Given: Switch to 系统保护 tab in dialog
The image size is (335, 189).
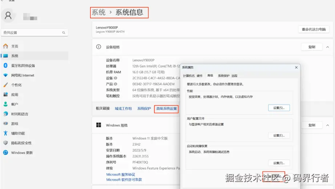Looking at the screenshot, I should (224, 76).
